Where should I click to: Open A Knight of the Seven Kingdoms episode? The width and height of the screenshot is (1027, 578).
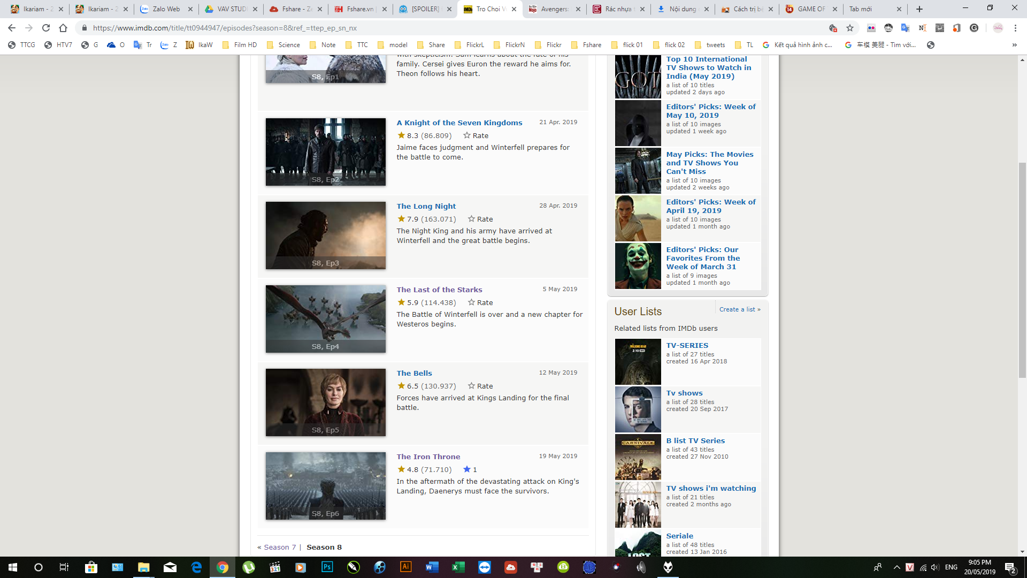[459, 123]
